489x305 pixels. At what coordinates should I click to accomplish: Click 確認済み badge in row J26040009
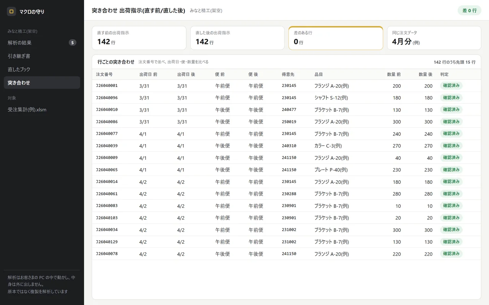coord(451,158)
